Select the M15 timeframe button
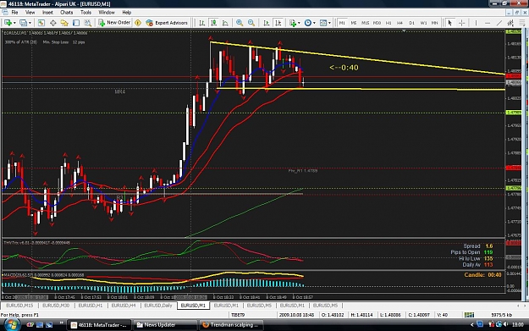Image resolution: width=529 pixels, height=331 pixels. coord(365,23)
